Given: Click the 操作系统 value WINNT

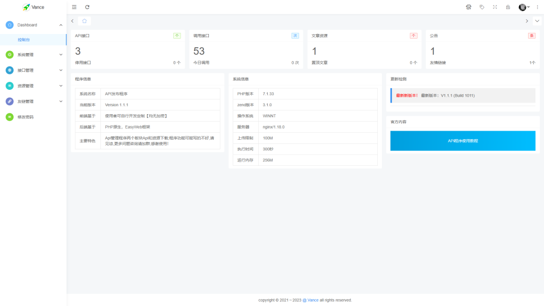Looking at the screenshot, I should point(269,116).
